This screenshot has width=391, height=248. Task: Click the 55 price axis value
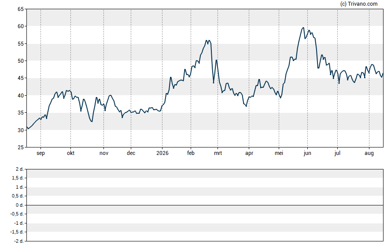click(x=21, y=44)
